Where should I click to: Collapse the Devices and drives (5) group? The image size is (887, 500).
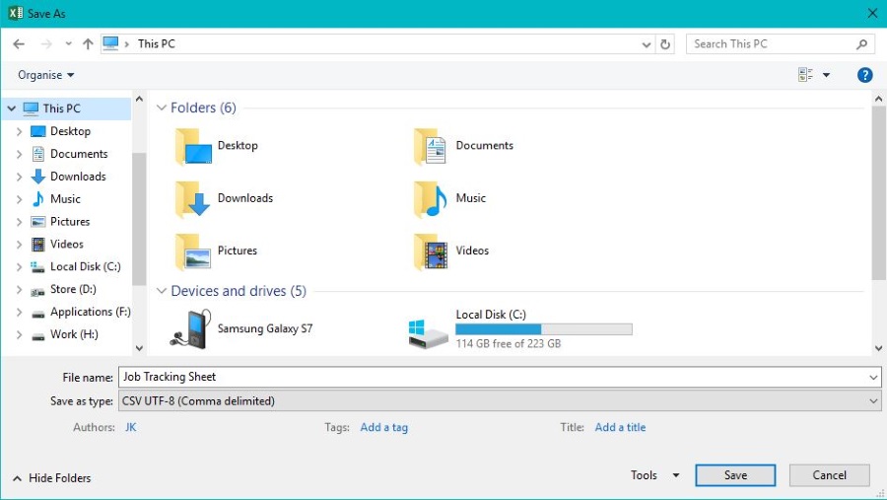[162, 291]
